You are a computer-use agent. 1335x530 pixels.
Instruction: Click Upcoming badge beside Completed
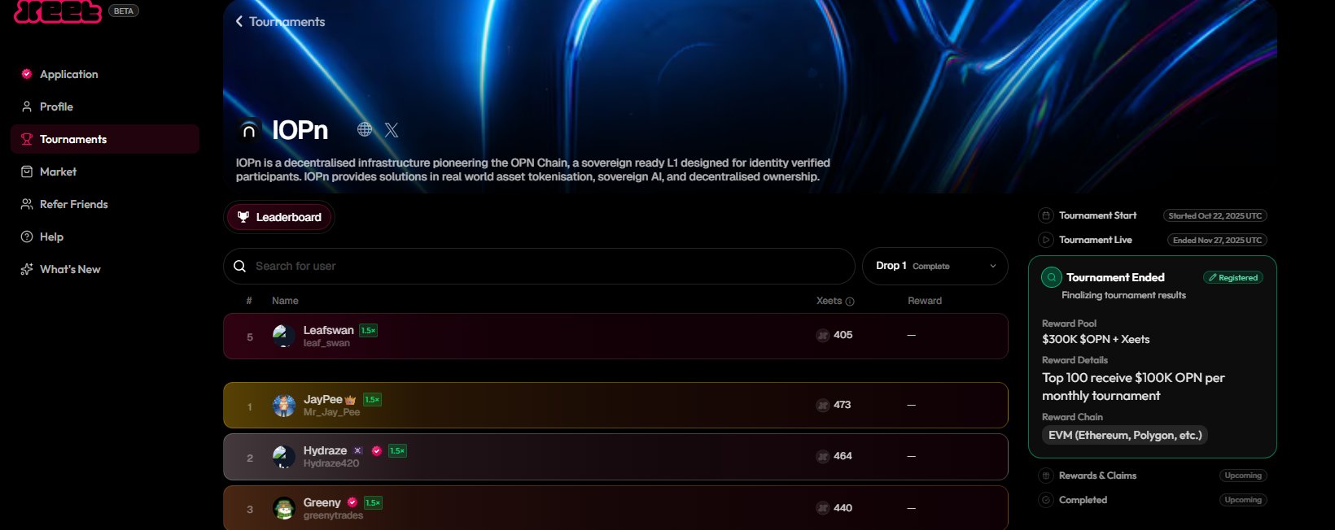tap(1243, 500)
